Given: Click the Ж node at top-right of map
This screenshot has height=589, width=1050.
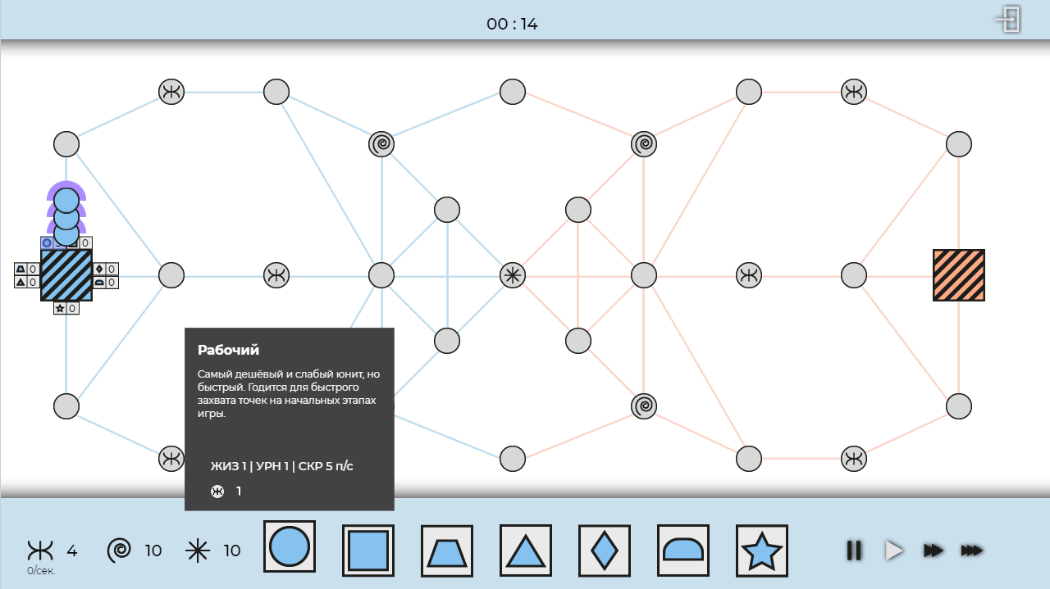Looking at the screenshot, I should coord(854,92).
